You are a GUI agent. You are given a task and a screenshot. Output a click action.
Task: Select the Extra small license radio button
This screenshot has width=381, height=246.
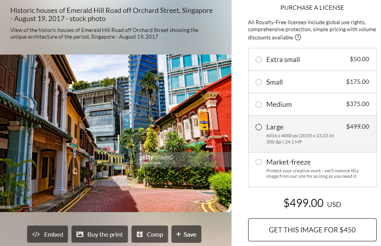(x=259, y=60)
